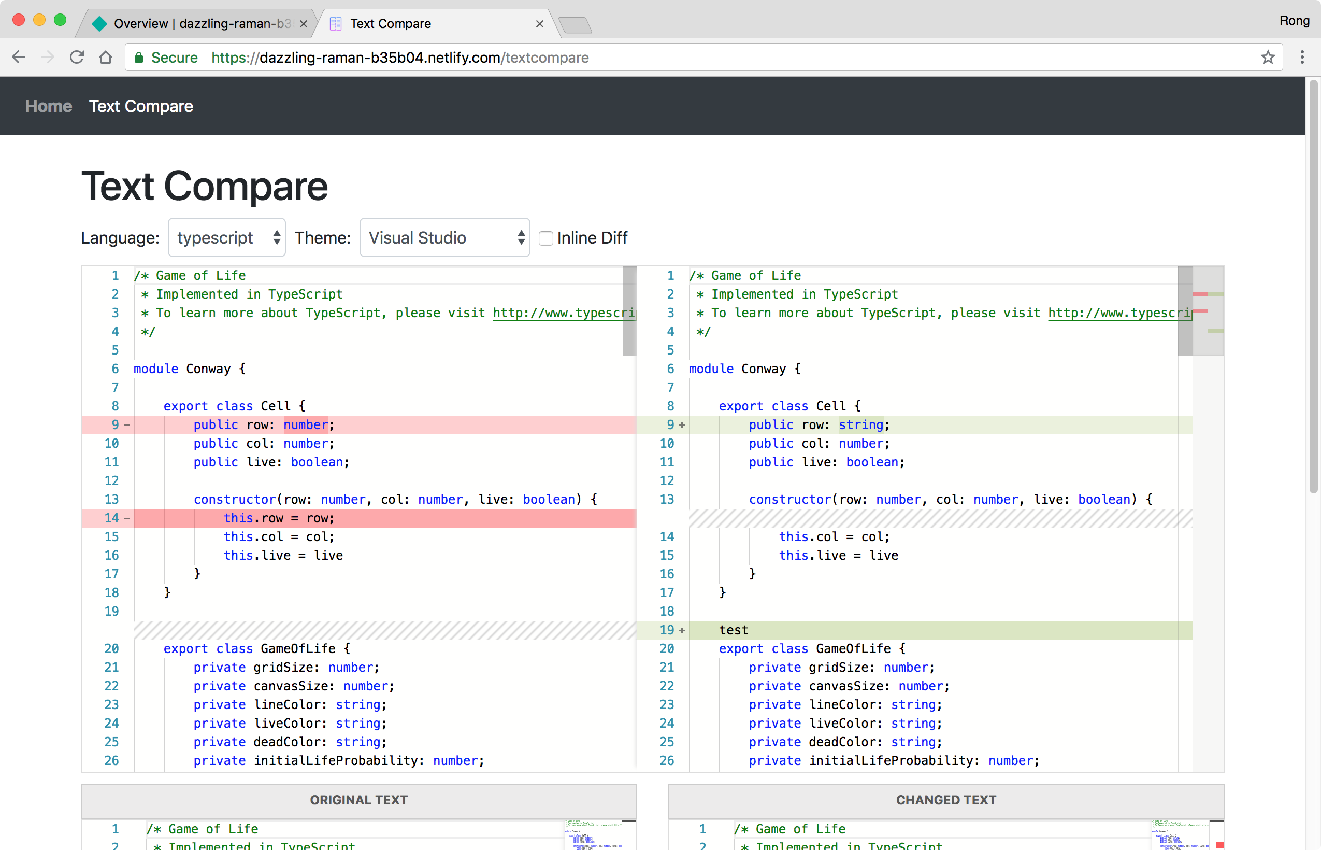Viewport: 1321px width, 850px height.
Task: Bookmark this page with the star icon
Action: coord(1268,57)
